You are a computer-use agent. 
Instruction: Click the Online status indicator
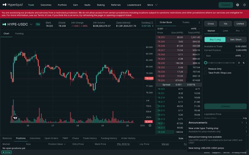7,152
